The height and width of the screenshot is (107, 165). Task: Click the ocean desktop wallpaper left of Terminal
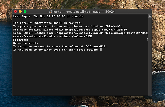point(6,63)
